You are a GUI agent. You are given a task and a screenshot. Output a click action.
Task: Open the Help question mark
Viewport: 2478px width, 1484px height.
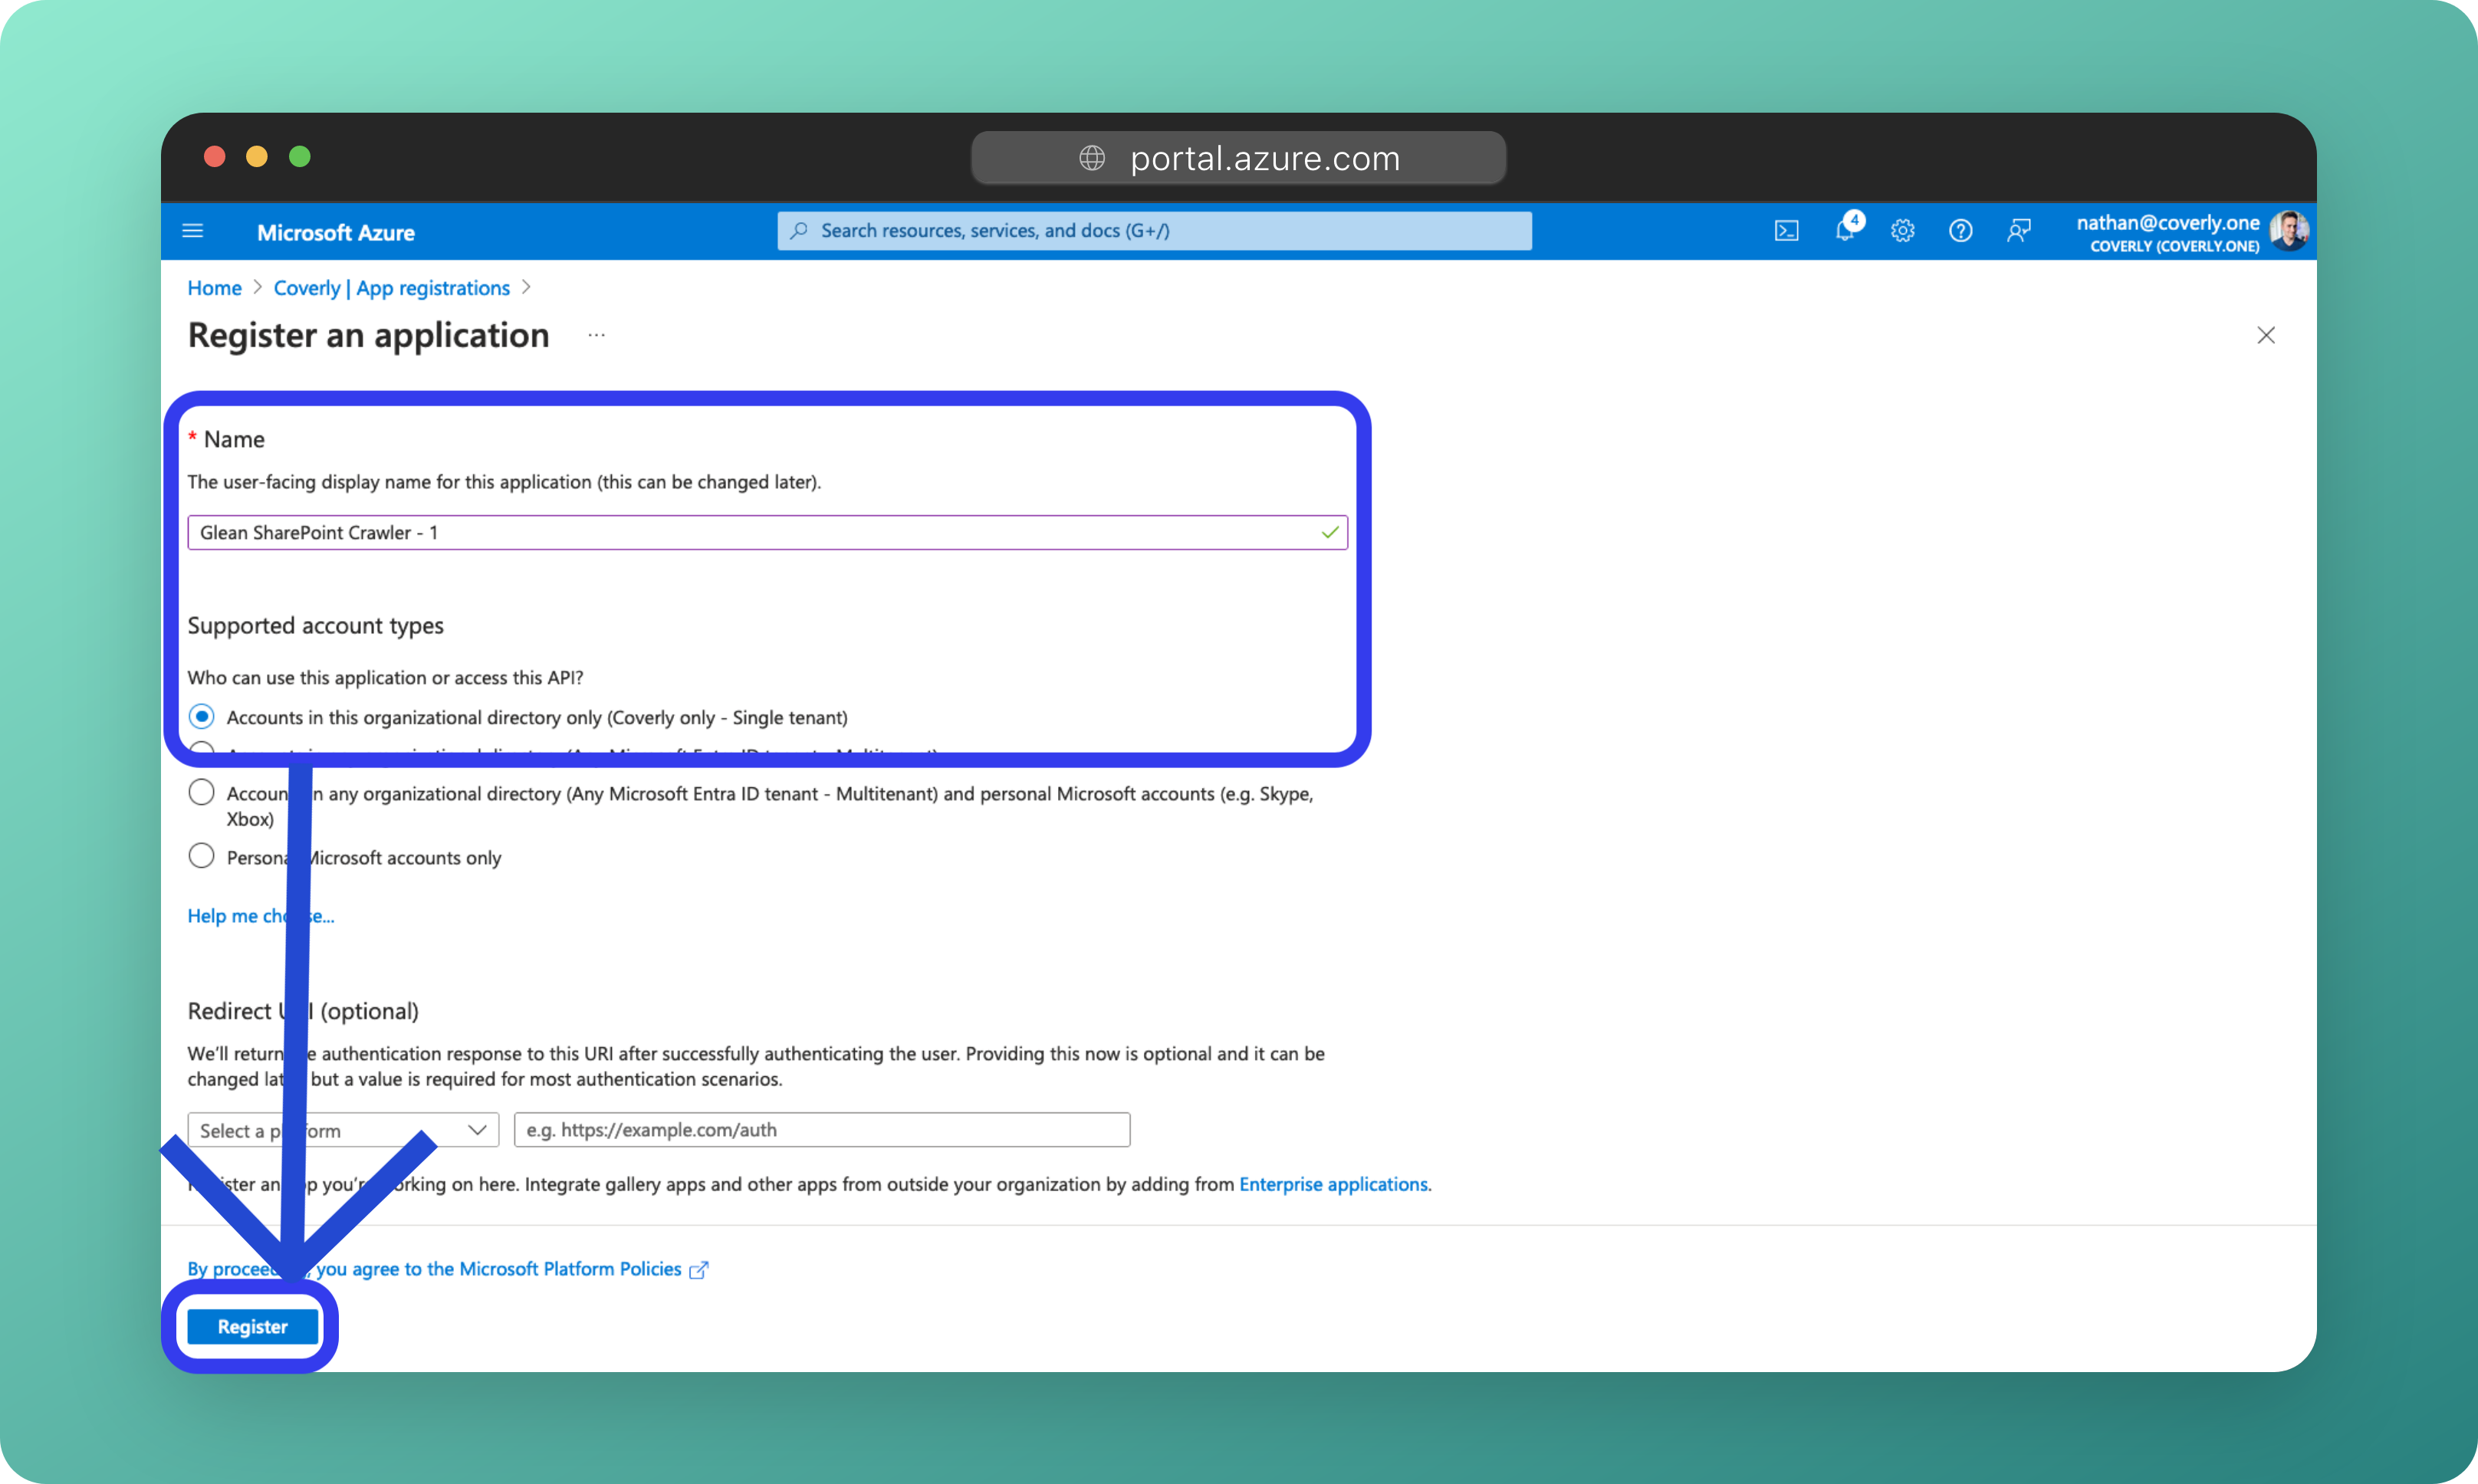(1960, 231)
